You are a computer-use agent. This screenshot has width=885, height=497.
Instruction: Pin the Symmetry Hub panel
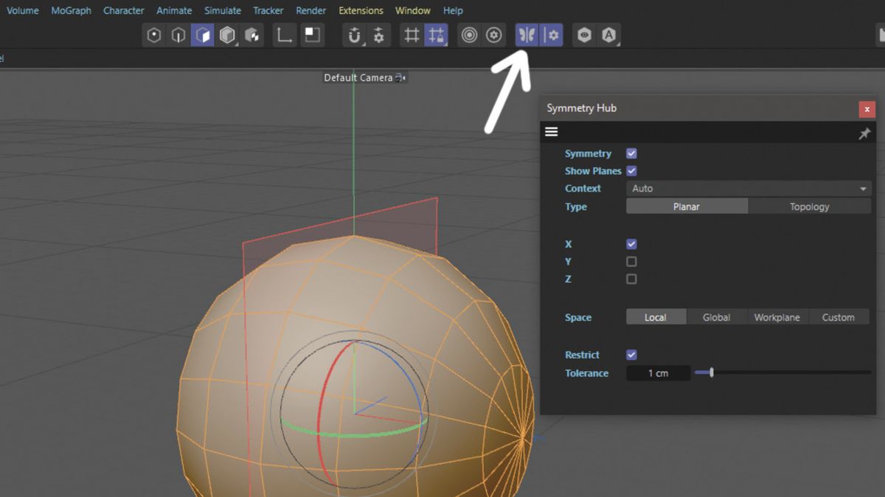864,133
